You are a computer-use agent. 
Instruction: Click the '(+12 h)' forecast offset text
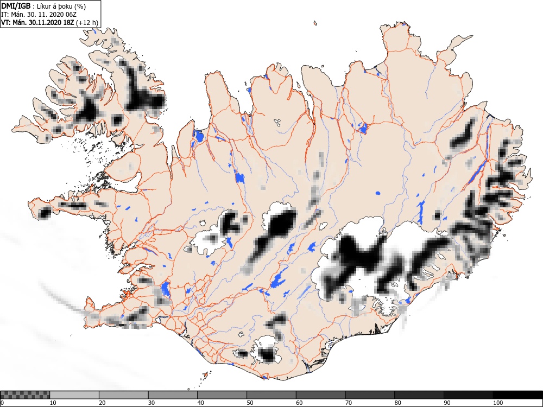pos(87,23)
